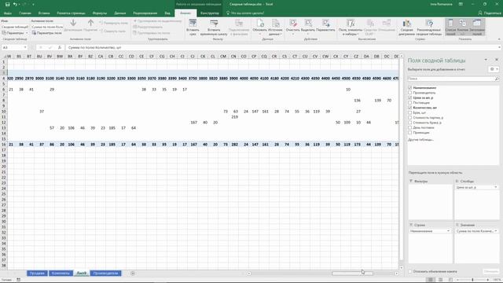Click macro record icon in status bar

(19, 280)
